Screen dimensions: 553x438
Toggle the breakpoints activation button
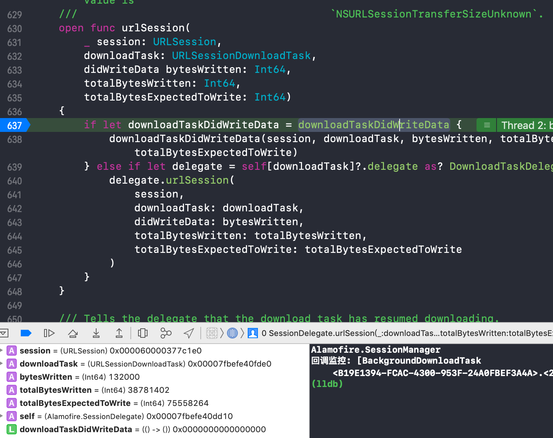coord(26,333)
